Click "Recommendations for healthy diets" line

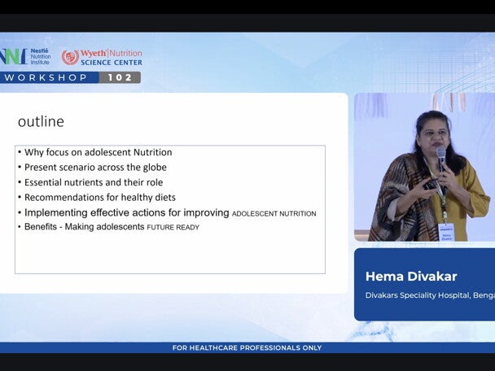point(99,197)
